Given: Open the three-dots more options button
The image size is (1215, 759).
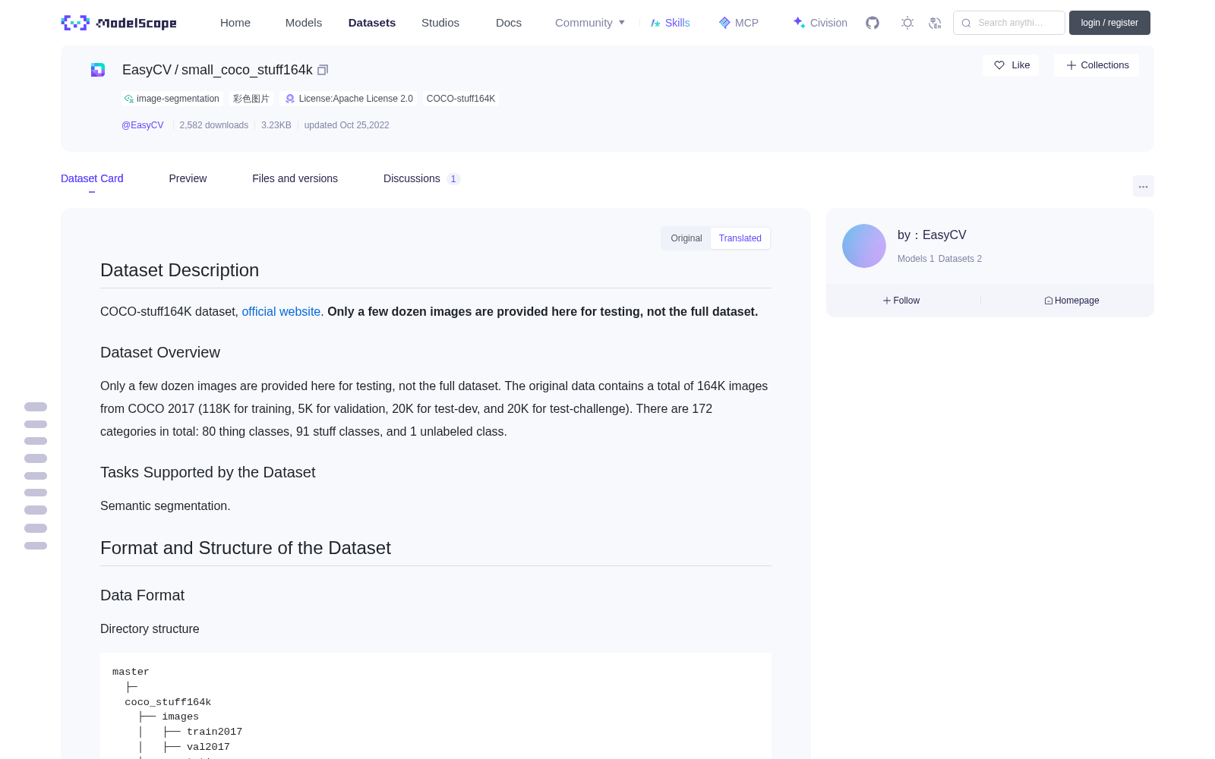Looking at the screenshot, I should pyautogui.click(x=1144, y=187).
